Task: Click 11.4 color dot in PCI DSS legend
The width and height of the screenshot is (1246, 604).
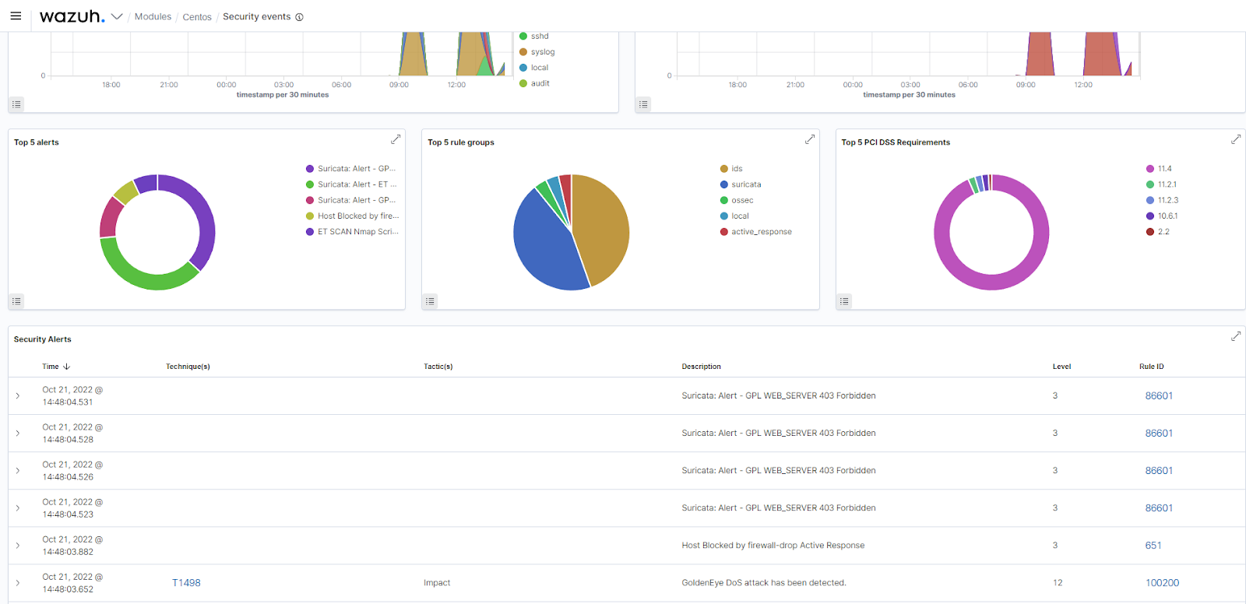Action: (1150, 169)
